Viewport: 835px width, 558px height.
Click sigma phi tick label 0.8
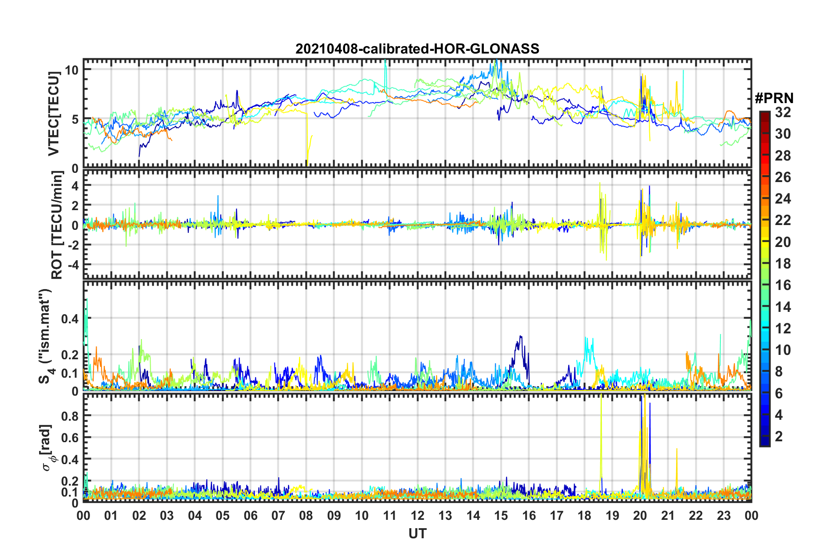[70, 415]
